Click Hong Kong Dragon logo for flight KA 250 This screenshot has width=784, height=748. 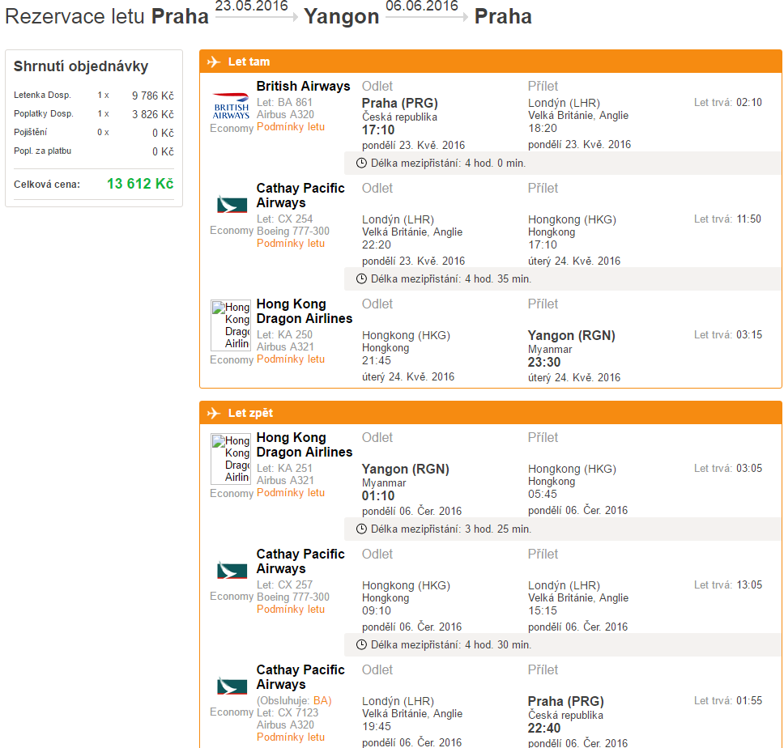(231, 325)
